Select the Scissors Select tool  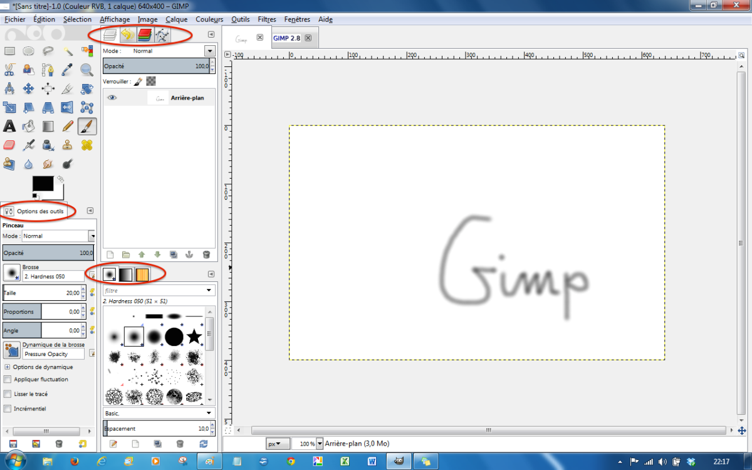9,70
